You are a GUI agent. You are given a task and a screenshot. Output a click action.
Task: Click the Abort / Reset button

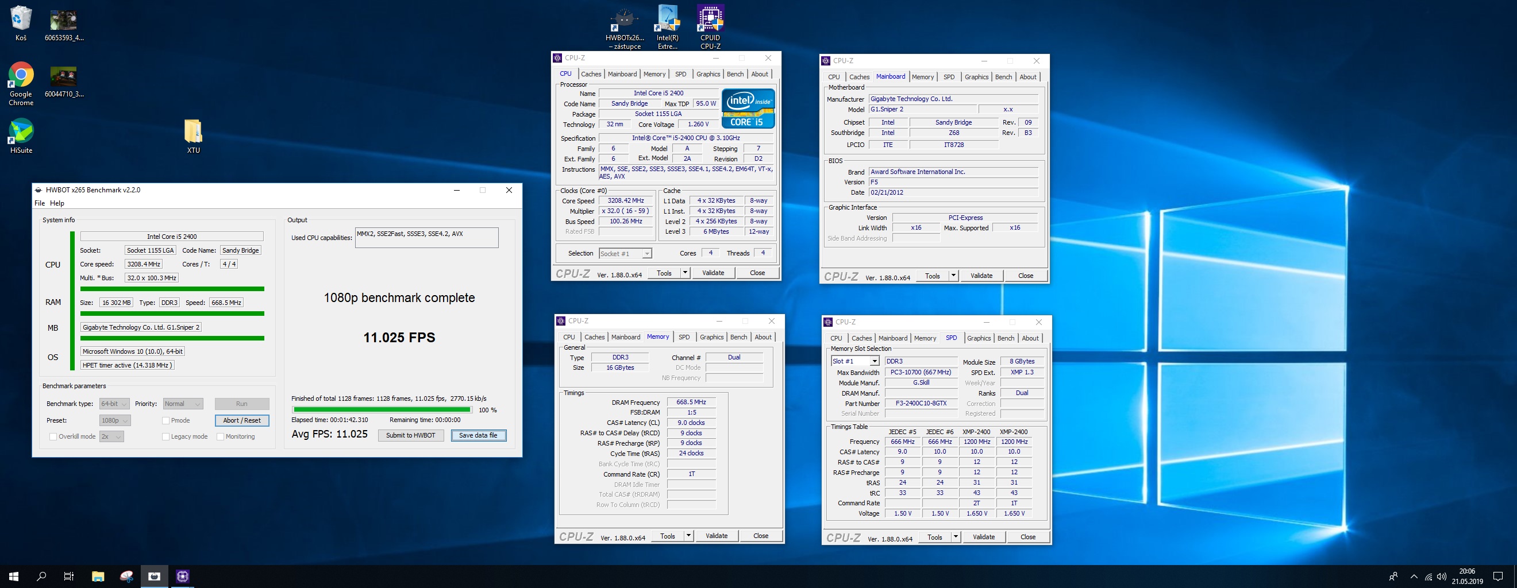242,420
